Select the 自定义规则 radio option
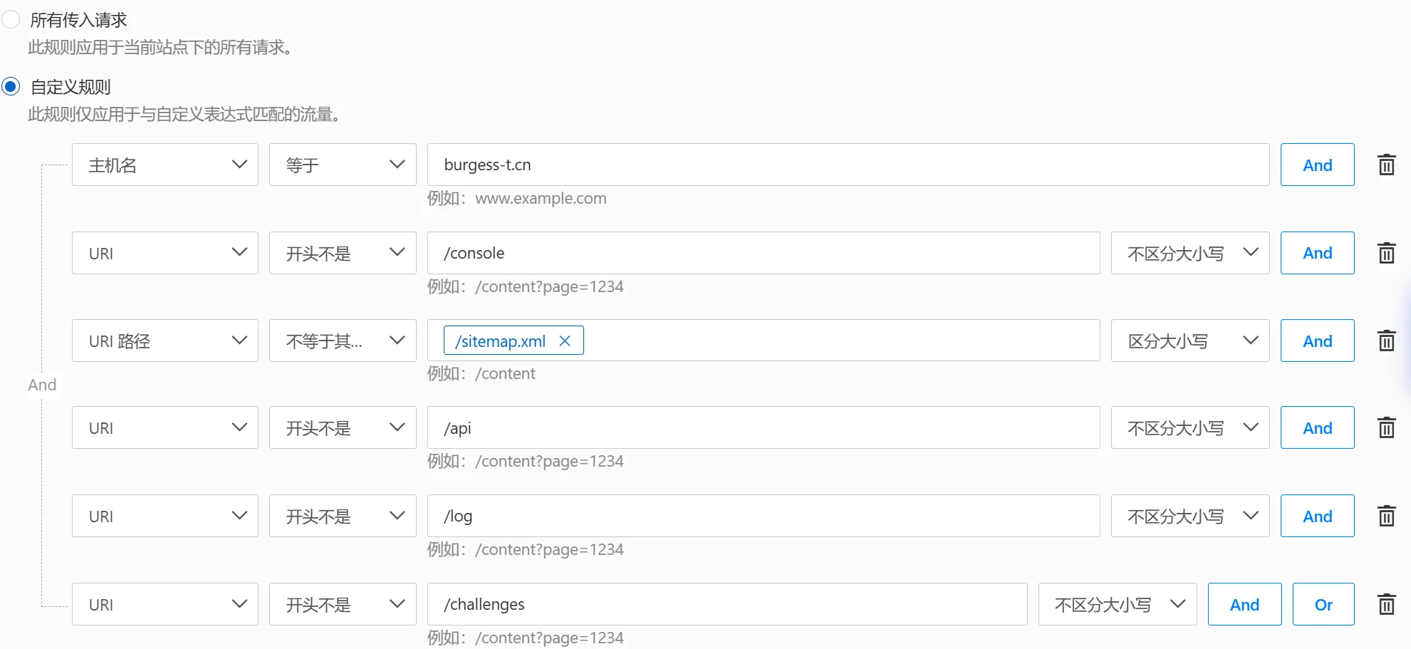This screenshot has height=649, width=1411. [11, 87]
